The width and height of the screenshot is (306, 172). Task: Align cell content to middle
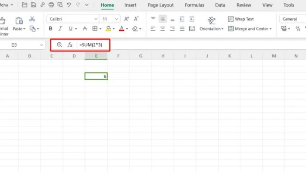163,19
